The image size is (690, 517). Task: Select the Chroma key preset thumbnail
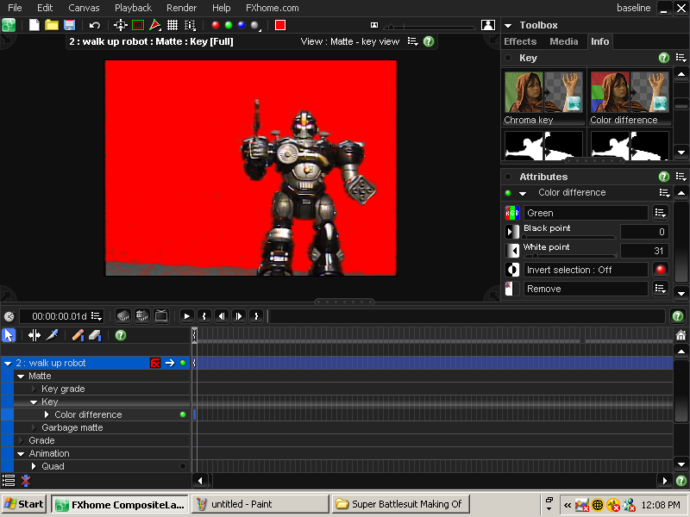point(543,92)
